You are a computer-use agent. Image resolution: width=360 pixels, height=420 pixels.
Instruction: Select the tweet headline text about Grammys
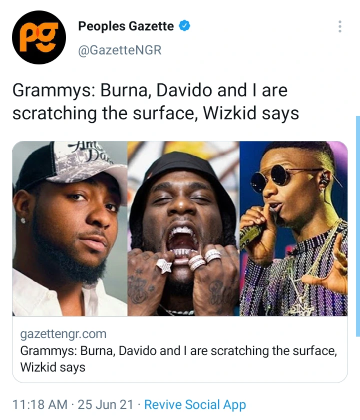(155, 101)
